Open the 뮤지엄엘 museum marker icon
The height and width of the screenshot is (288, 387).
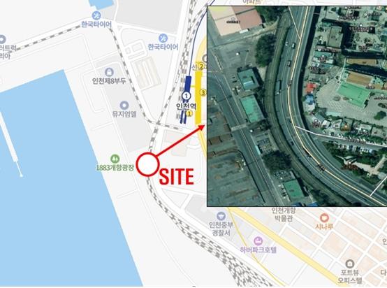124,106
